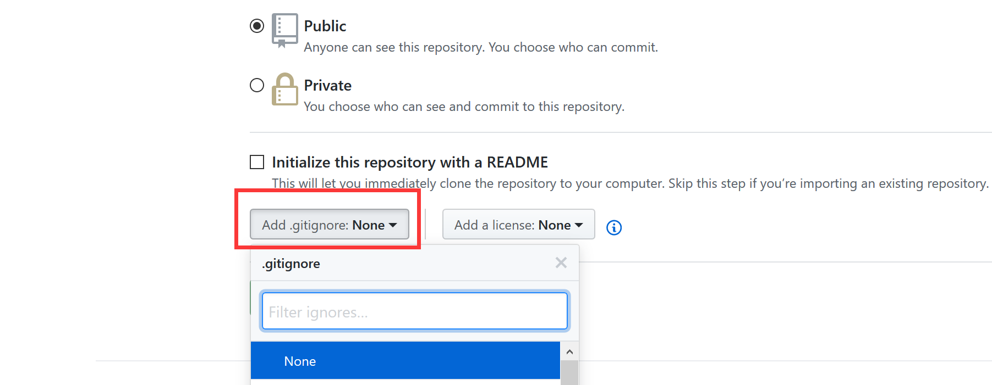Click the private repository lock icon
The width and height of the screenshot is (992, 385).
(x=285, y=89)
